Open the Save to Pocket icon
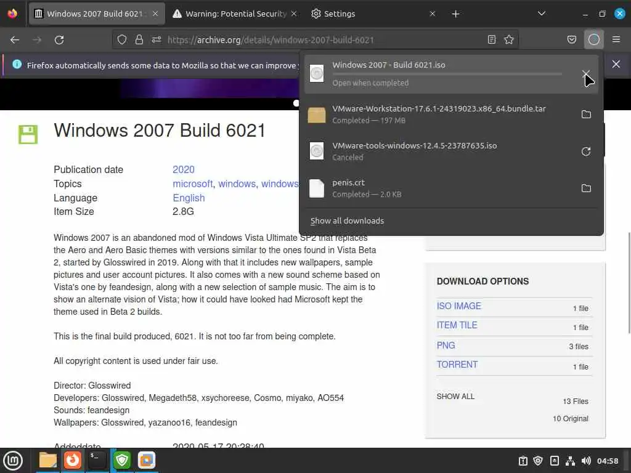 (x=572, y=39)
